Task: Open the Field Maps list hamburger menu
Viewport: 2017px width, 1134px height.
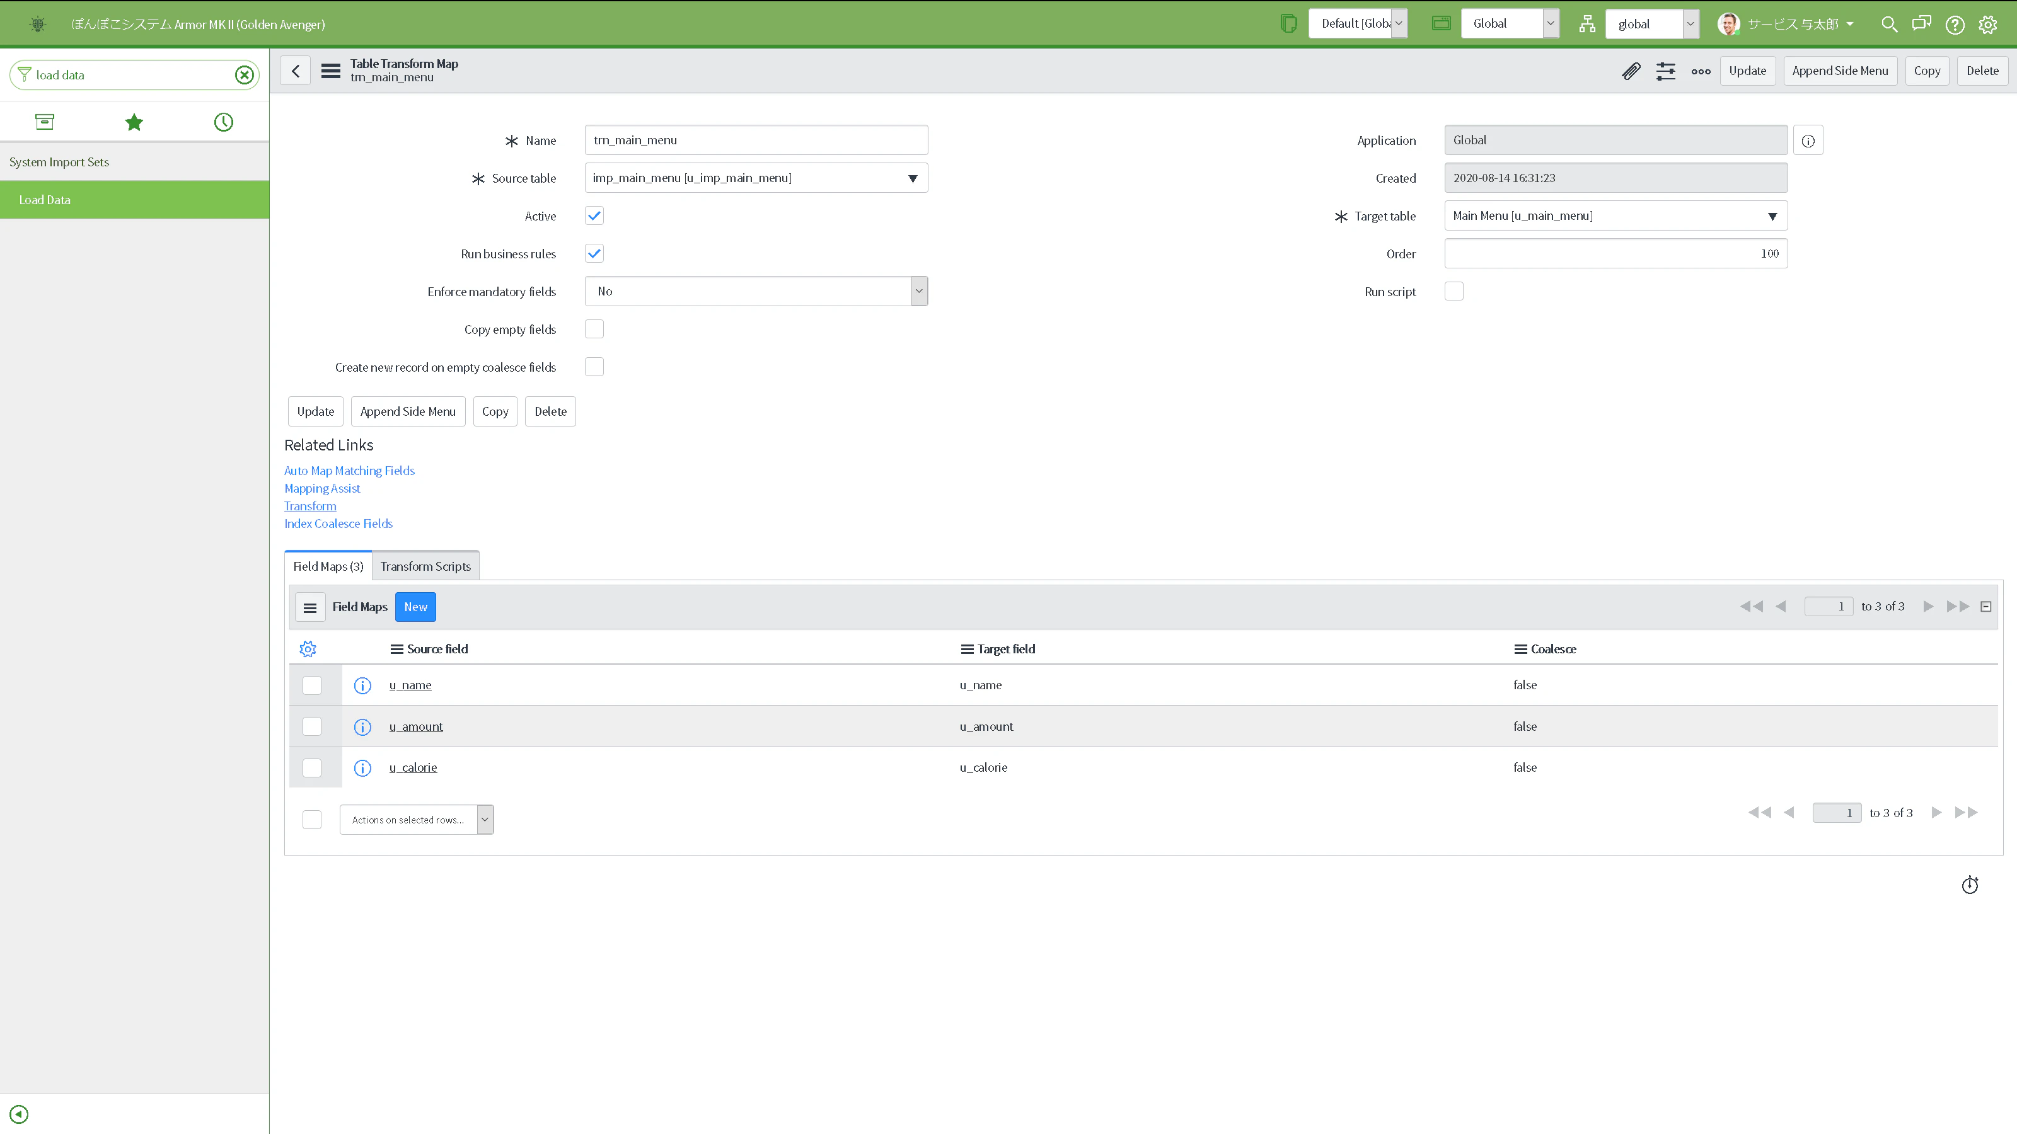Action: (x=310, y=607)
